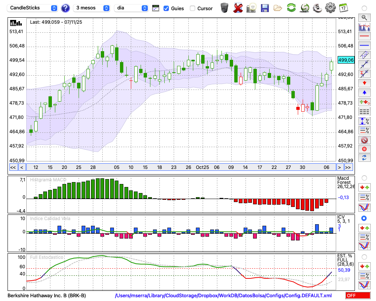
Task: Choose the zigzag channel drawing tool
Action: [364, 55]
